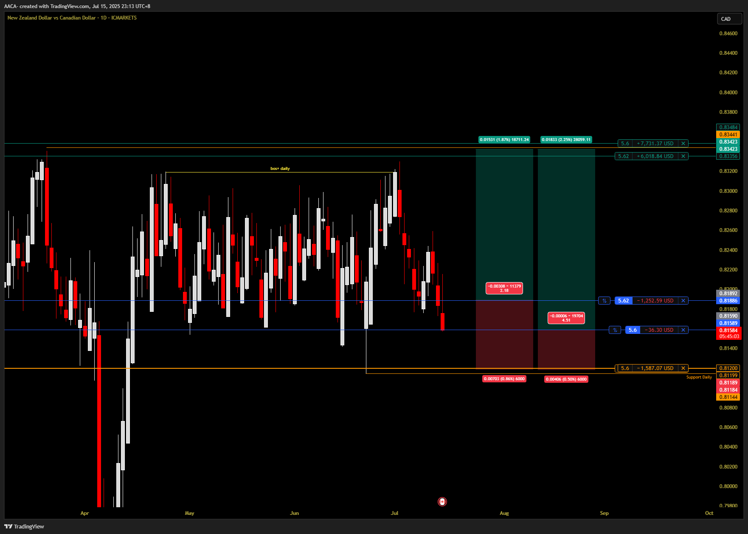Cancel the −1,587.07 USD stop order
Viewport: 748px width, 534px height.
point(683,368)
